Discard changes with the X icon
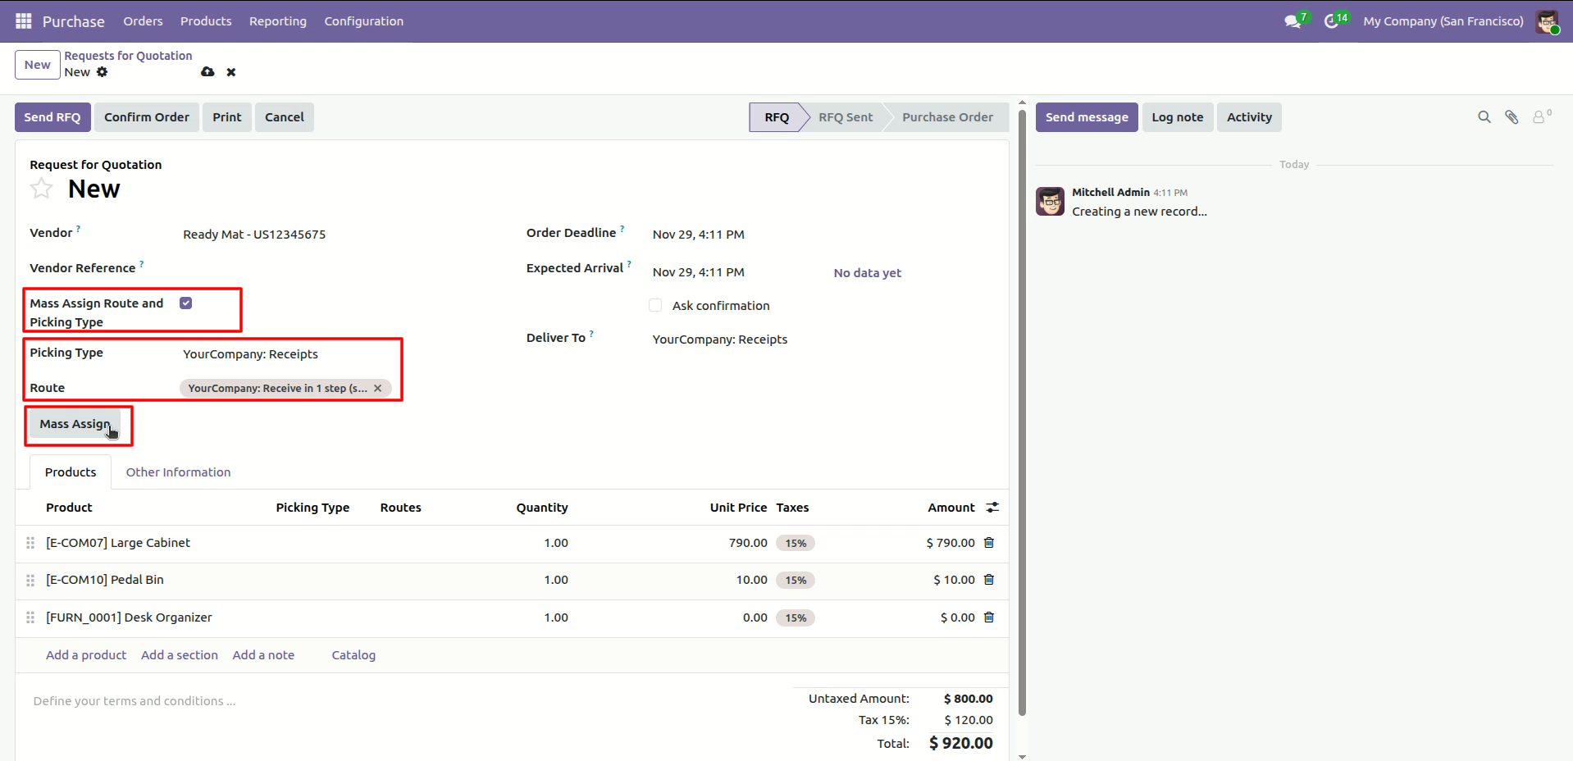Image resolution: width=1573 pixels, height=761 pixels. 231,72
